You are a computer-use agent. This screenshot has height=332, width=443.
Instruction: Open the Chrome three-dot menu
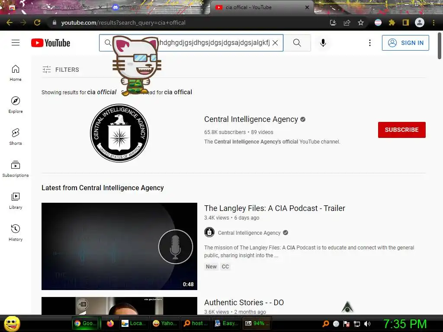pos(433,22)
